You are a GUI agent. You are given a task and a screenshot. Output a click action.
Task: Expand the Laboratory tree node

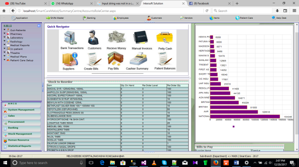(x=5, y=37)
